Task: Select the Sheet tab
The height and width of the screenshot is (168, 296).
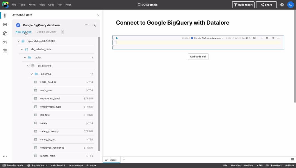Action: click(x=111, y=160)
